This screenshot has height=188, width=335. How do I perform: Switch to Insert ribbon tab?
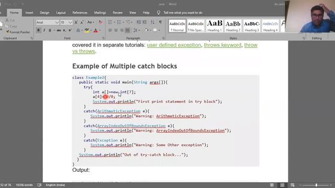tap(29, 13)
